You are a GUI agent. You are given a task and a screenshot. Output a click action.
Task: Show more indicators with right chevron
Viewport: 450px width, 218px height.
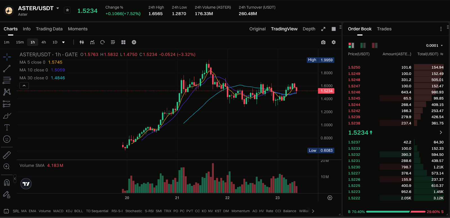[x=313, y=211]
